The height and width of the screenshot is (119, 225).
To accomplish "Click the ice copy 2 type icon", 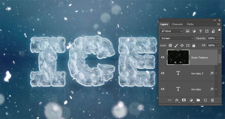I will click(178, 73).
